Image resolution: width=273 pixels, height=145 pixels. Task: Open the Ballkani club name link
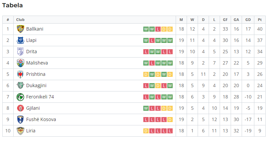point(35,29)
